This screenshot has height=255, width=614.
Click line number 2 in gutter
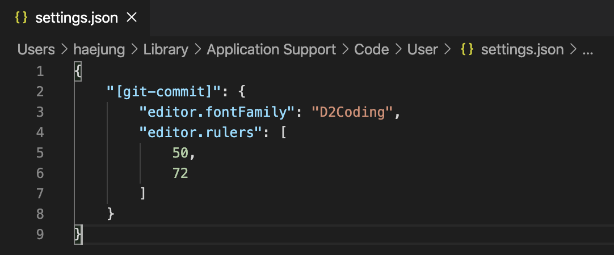[x=40, y=92]
